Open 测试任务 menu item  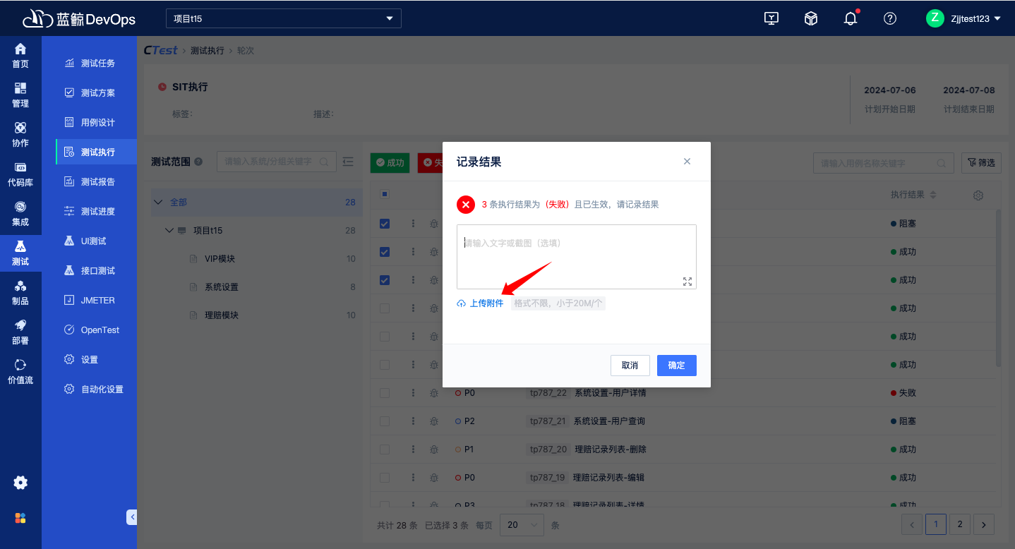click(x=96, y=64)
